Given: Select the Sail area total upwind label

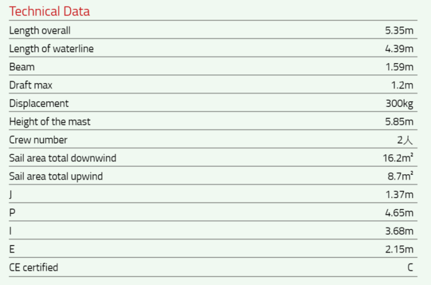Looking at the screenshot, I should point(56,177).
